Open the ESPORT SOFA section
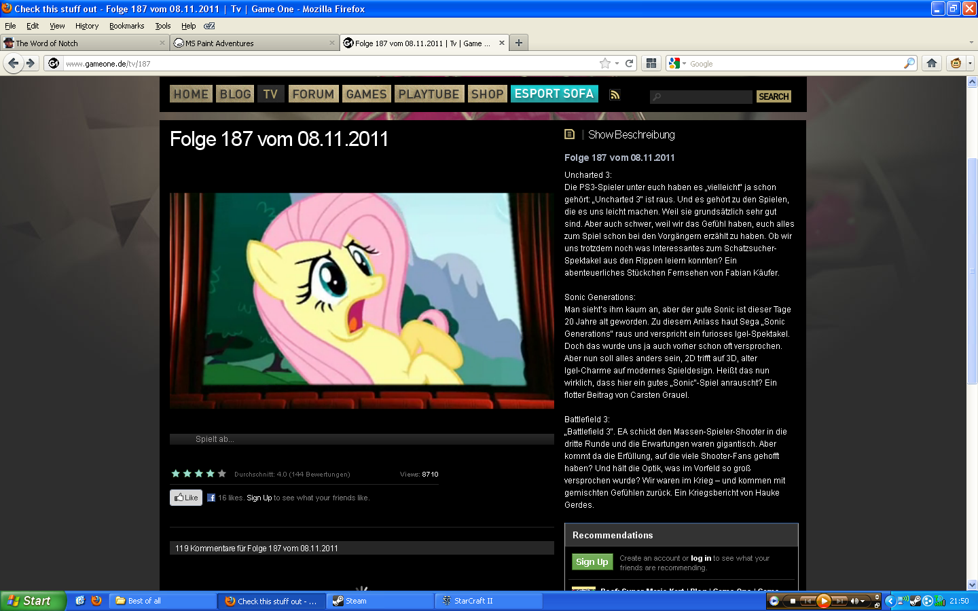Screen dimensions: 978x611 click(554, 94)
